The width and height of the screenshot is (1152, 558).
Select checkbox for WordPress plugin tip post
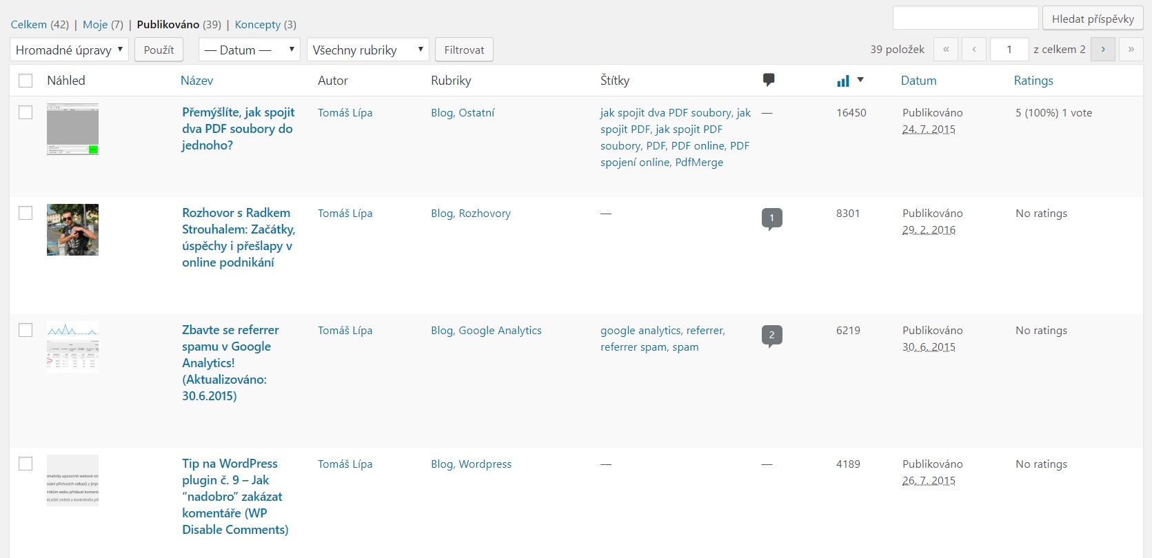[26, 464]
